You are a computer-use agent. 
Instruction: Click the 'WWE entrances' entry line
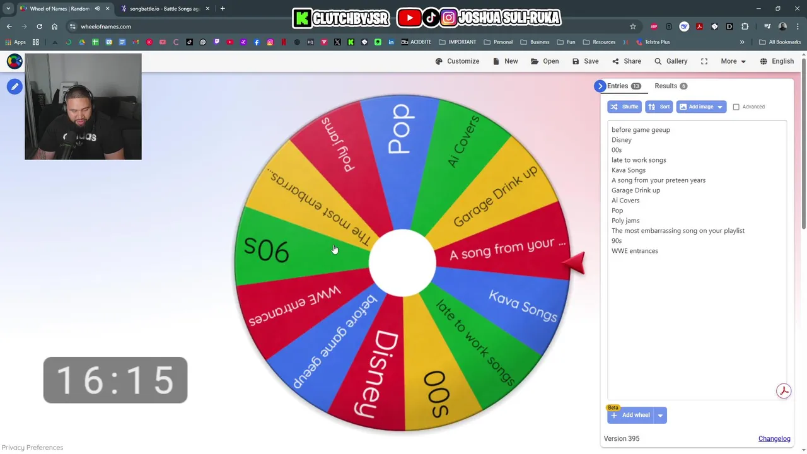coord(635,250)
